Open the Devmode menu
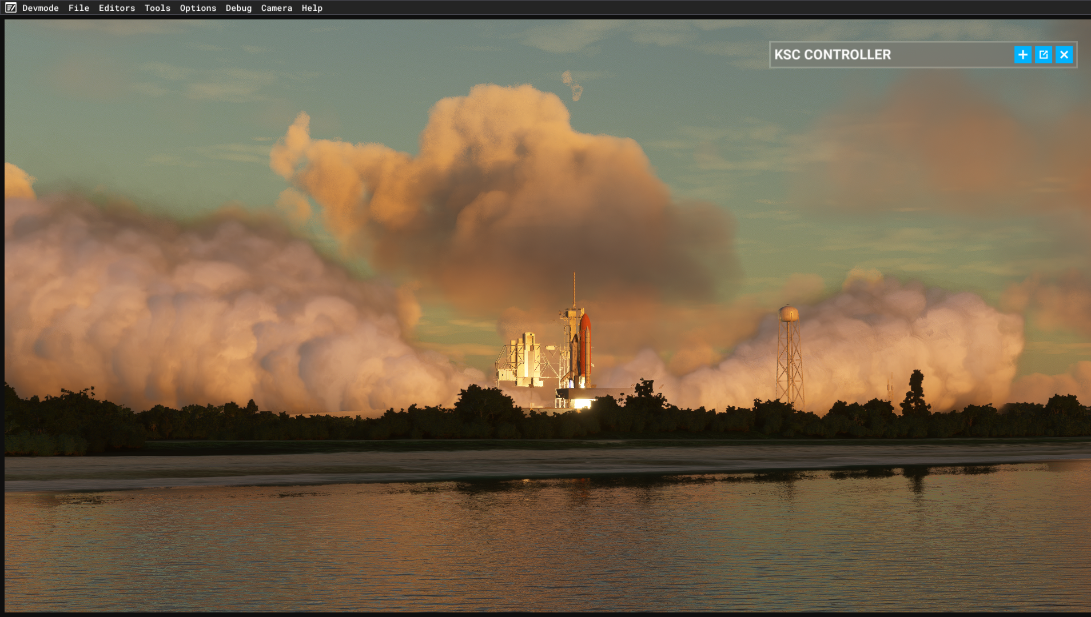1091x617 pixels. (x=41, y=8)
